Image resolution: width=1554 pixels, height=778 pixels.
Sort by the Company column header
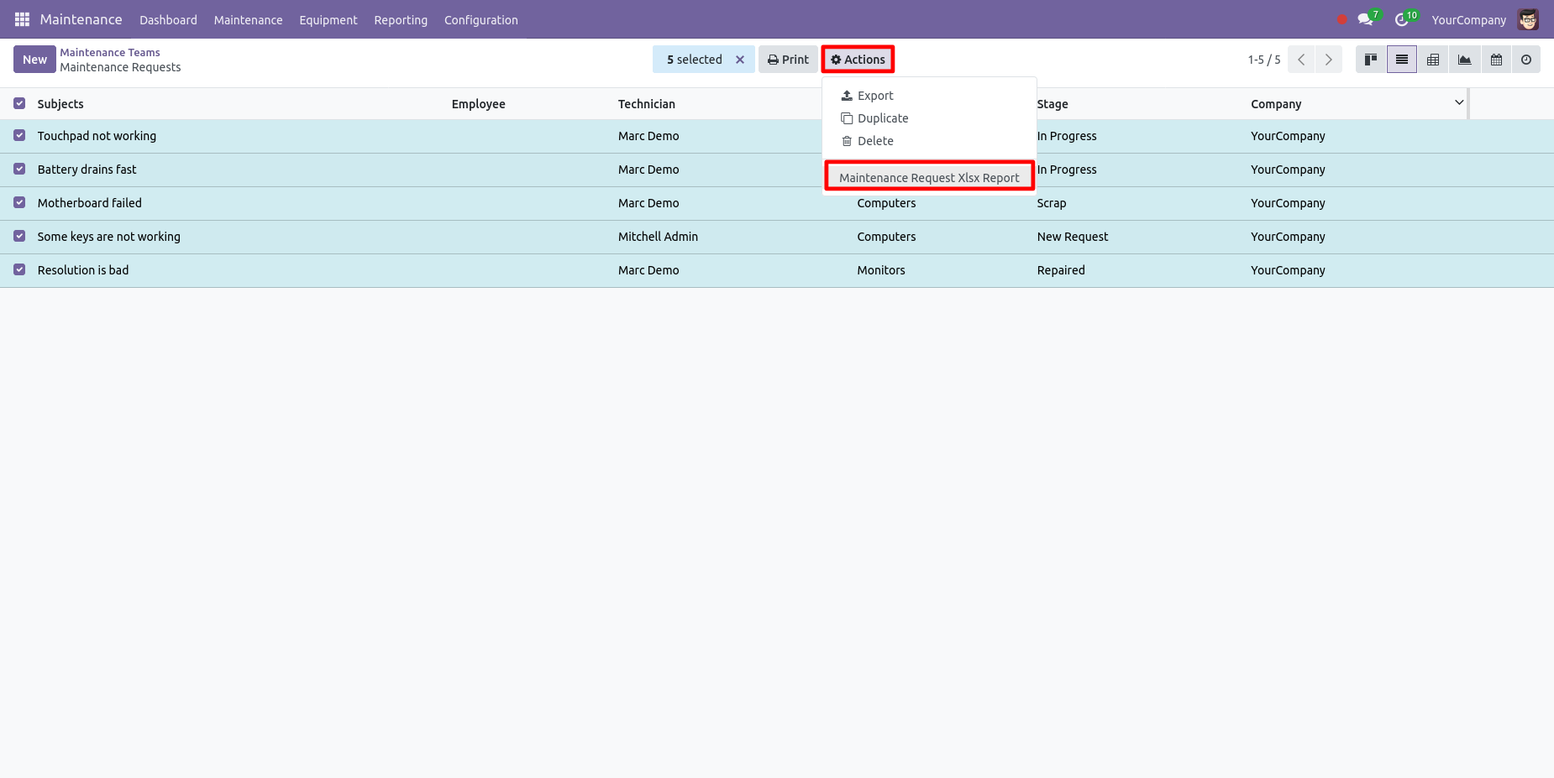[x=1276, y=104]
